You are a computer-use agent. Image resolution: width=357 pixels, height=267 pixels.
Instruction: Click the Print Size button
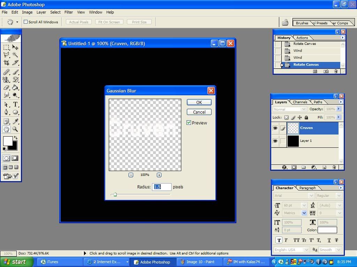pyautogui.click(x=139, y=22)
